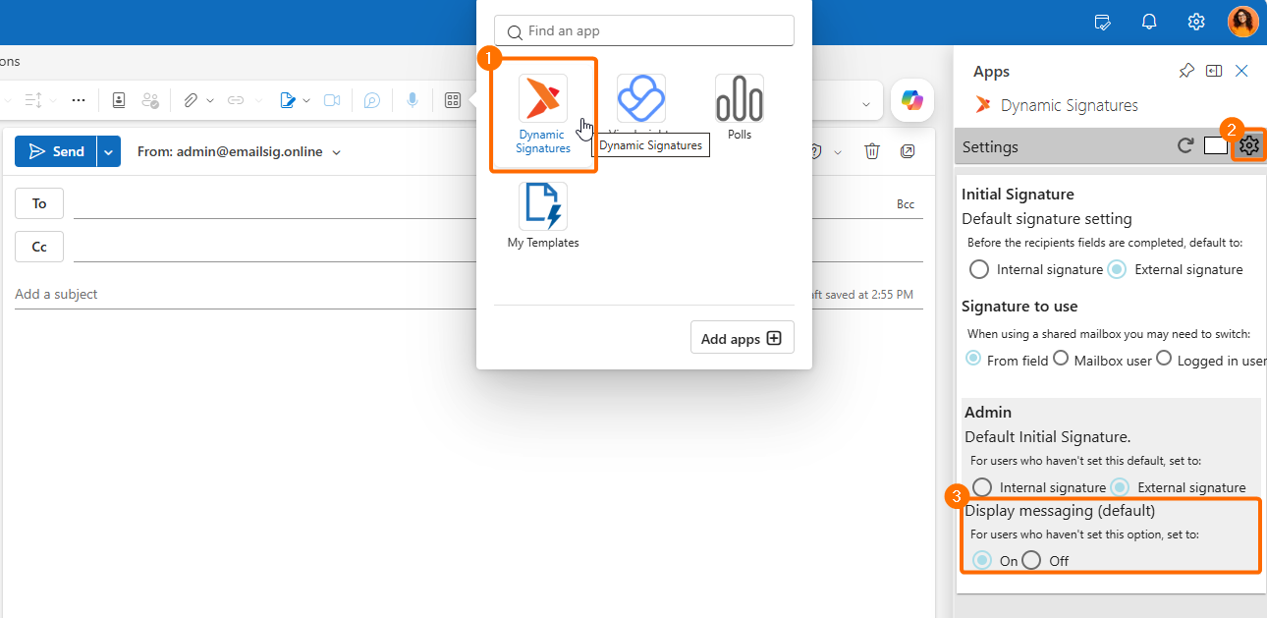Click the Dynamic Signatures settings gear
The width and height of the screenshot is (1267, 618).
point(1248,146)
